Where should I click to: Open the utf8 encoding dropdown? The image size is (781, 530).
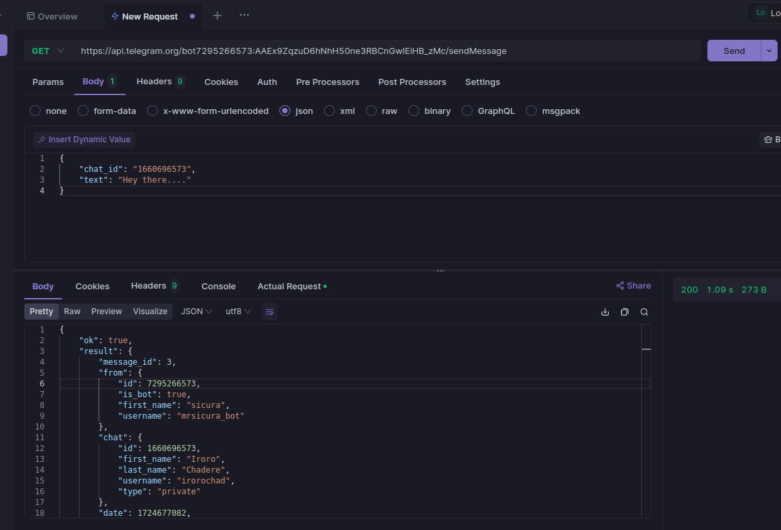coord(238,312)
